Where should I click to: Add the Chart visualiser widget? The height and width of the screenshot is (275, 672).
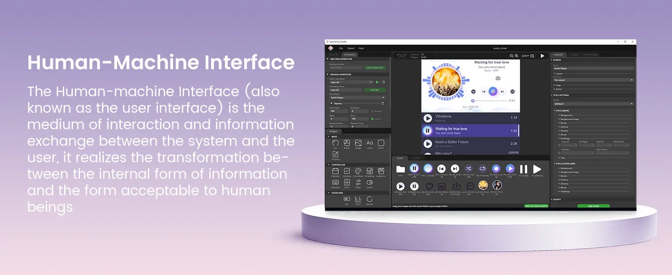358,199
